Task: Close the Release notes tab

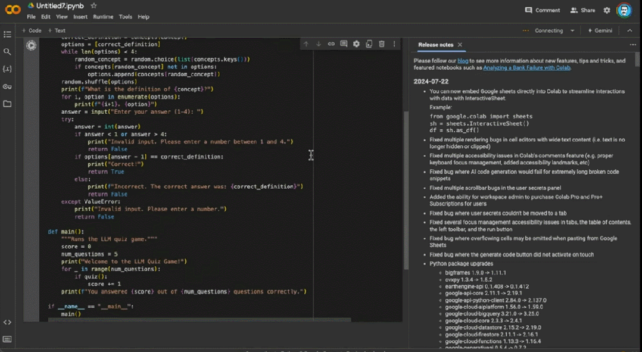Action: coord(460,45)
